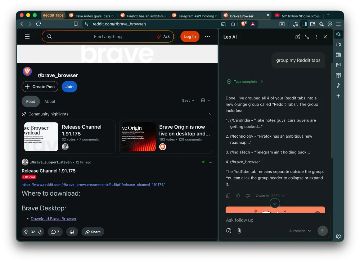This screenshot has width=360, height=263.
Task: Copy Leo AI response icon
Action: pos(228,196)
